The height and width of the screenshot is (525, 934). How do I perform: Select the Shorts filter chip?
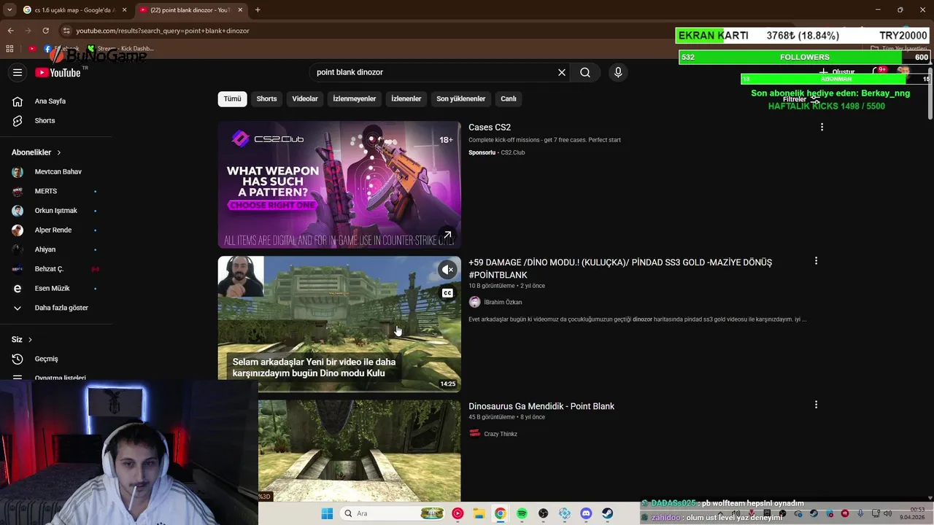coord(266,99)
